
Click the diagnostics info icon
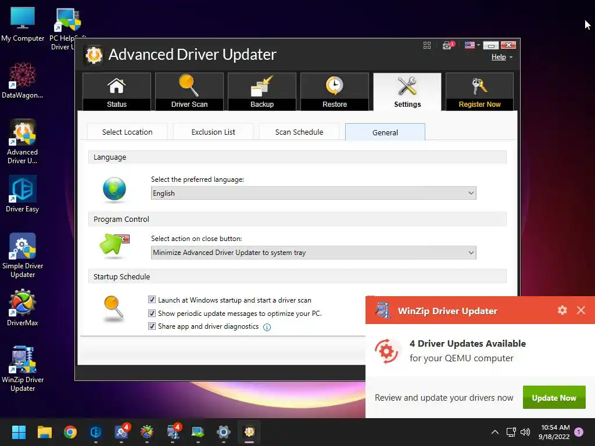[x=267, y=327]
